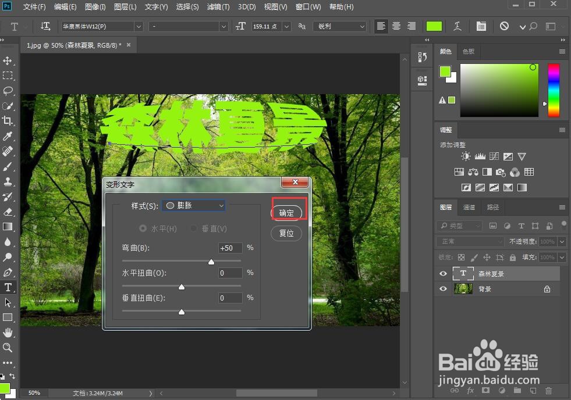Select the Gradient tool
Image resolution: width=571 pixels, height=400 pixels.
[8, 227]
